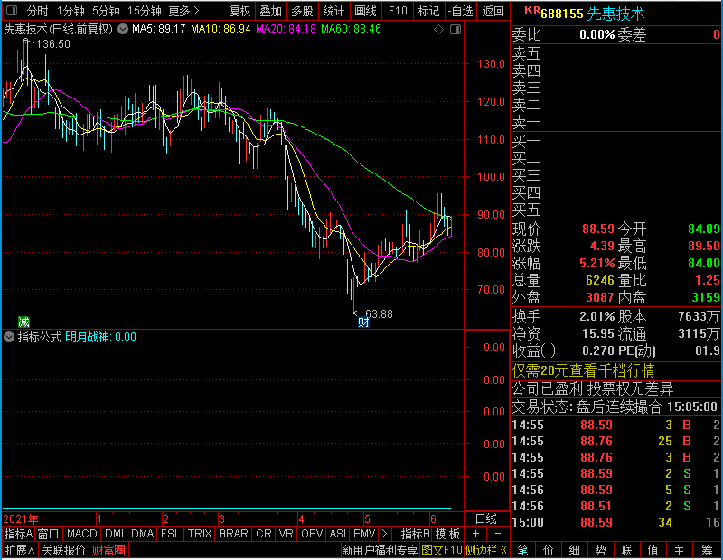Select the 15分钟 period tab
Screen dimensions: 723x560
coord(145,11)
